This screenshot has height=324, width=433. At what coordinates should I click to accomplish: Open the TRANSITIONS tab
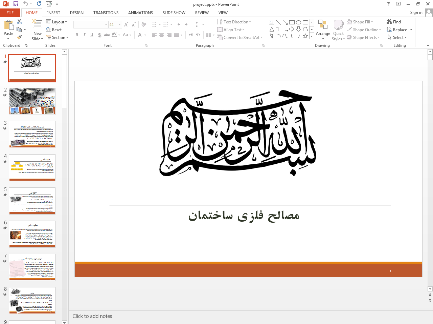click(x=106, y=13)
